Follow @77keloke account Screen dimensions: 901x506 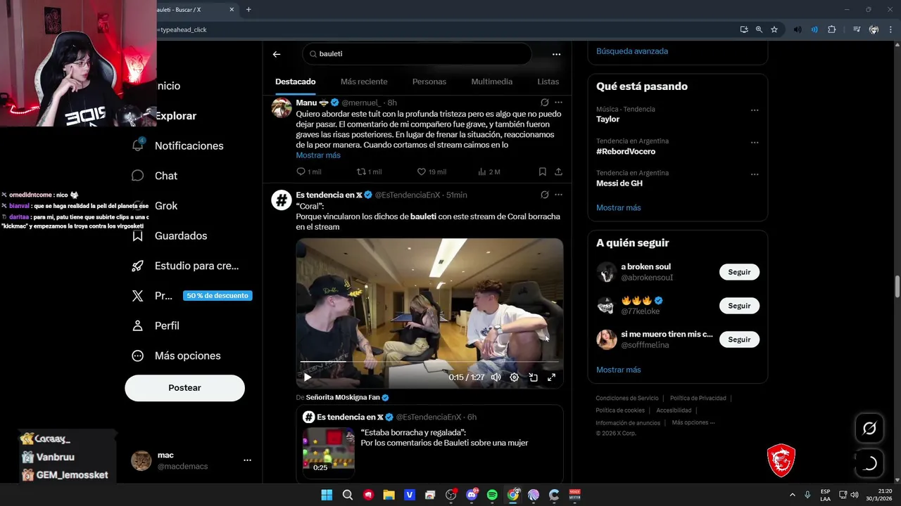tap(739, 306)
